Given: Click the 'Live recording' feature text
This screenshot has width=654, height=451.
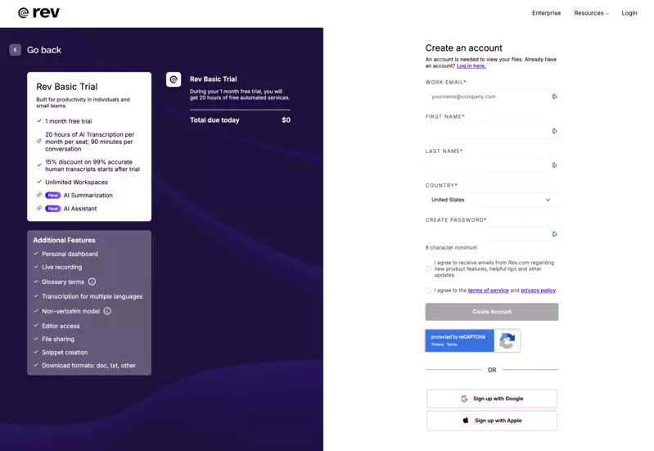Looking at the screenshot, I should point(61,267).
